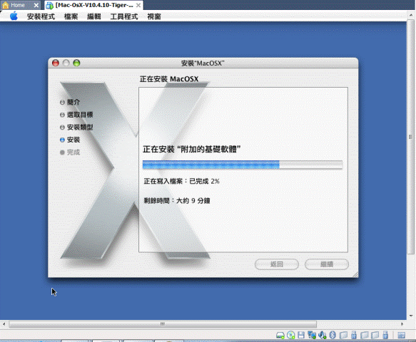Click the horizontal scrollbar thumb
Screen dimensions: 416x342
(x=163, y=324)
